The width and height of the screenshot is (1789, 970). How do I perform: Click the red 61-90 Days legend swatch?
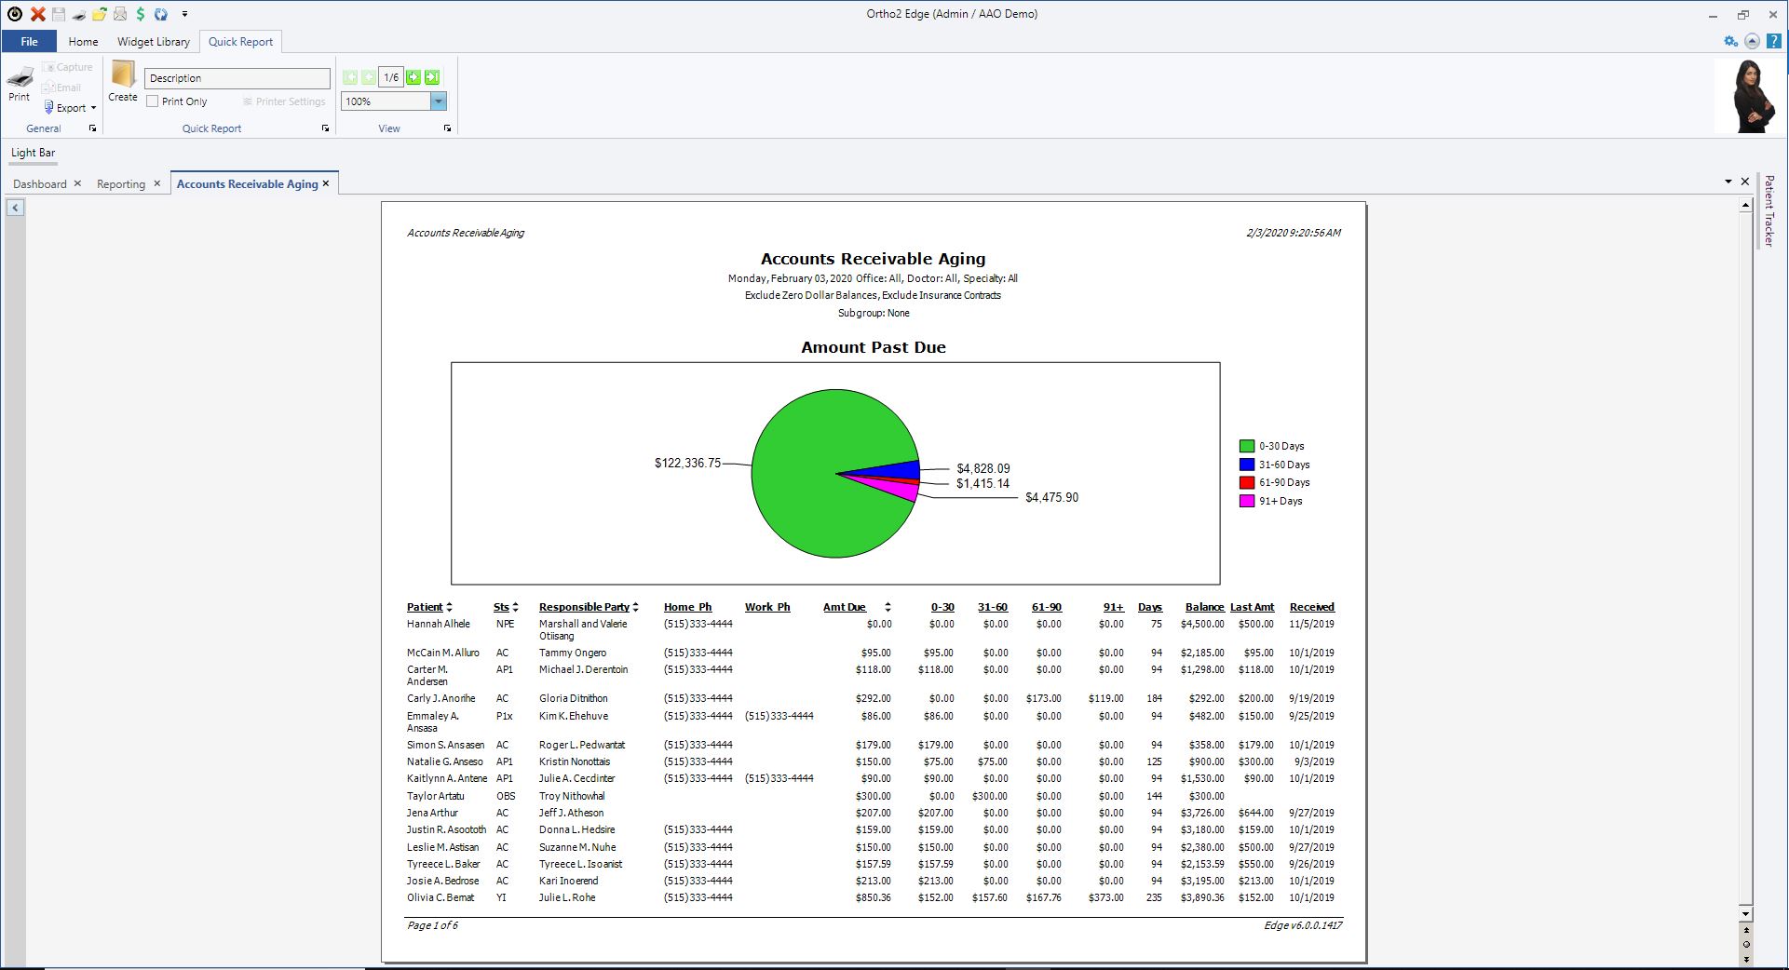[1247, 482]
